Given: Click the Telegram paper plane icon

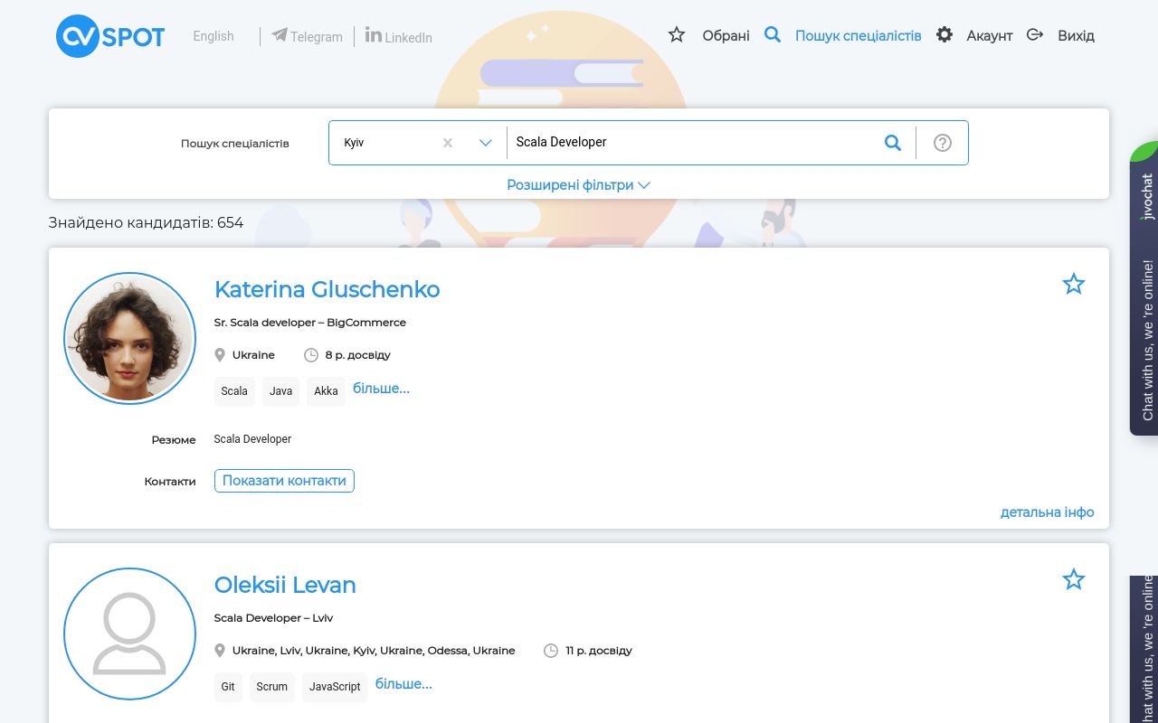Looking at the screenshot, I should coord(280,35).
